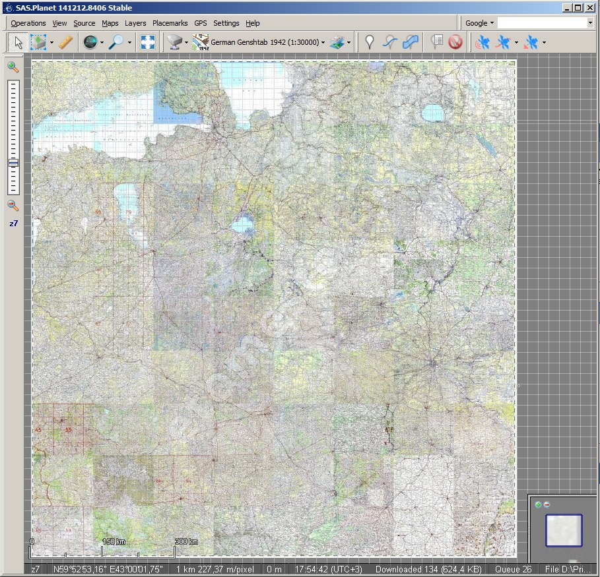Toggle full screen with the blue arrows icon
This screenshot has height=577, width=600.
(148, 42)
